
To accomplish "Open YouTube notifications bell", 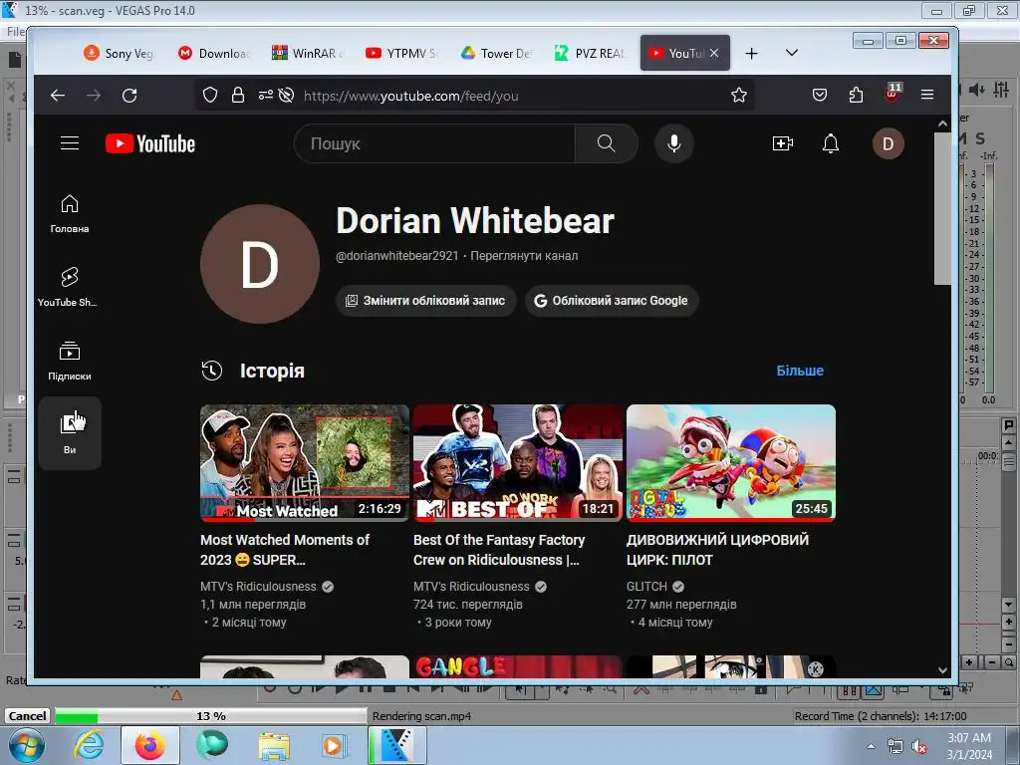I will click(x=830, y=143).
